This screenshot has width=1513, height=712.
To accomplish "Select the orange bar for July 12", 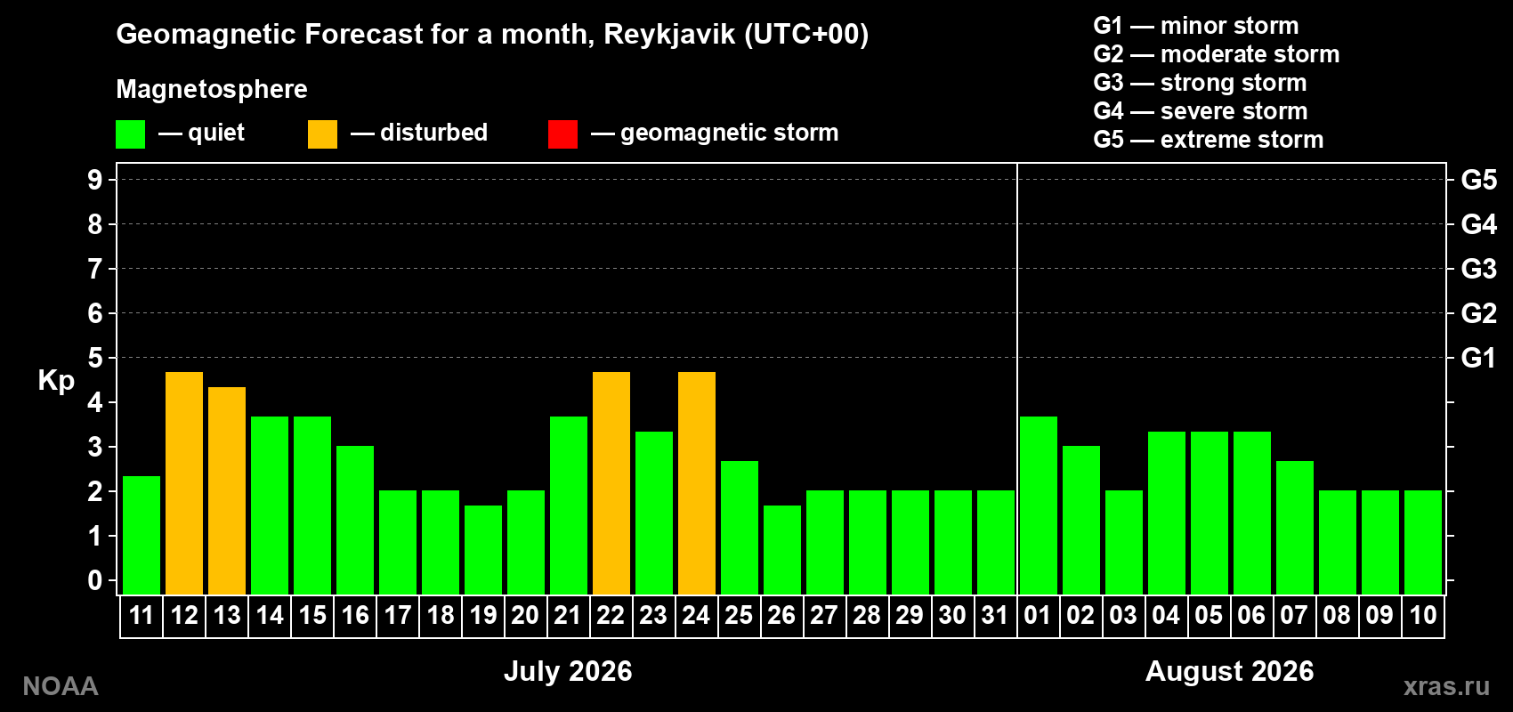I will (184, 483).
